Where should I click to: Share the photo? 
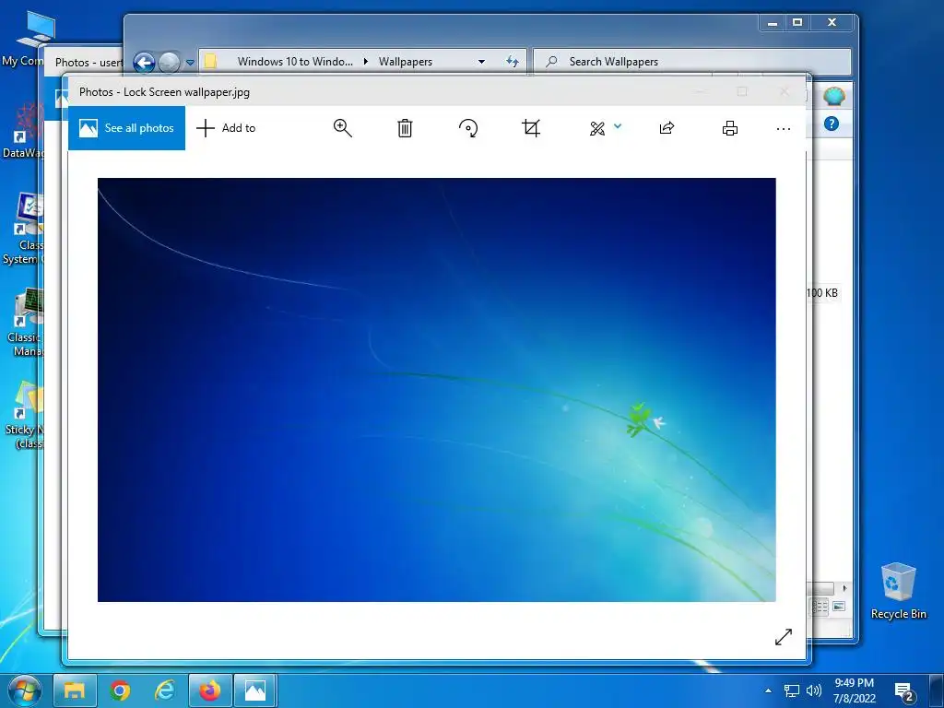coord(667,127)
